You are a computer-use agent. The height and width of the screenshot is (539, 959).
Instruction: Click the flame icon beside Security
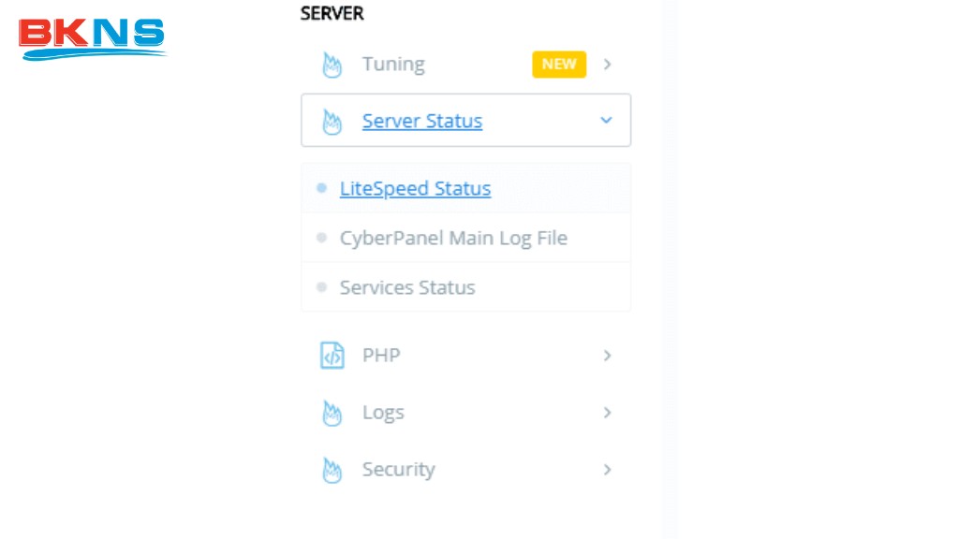332,470
